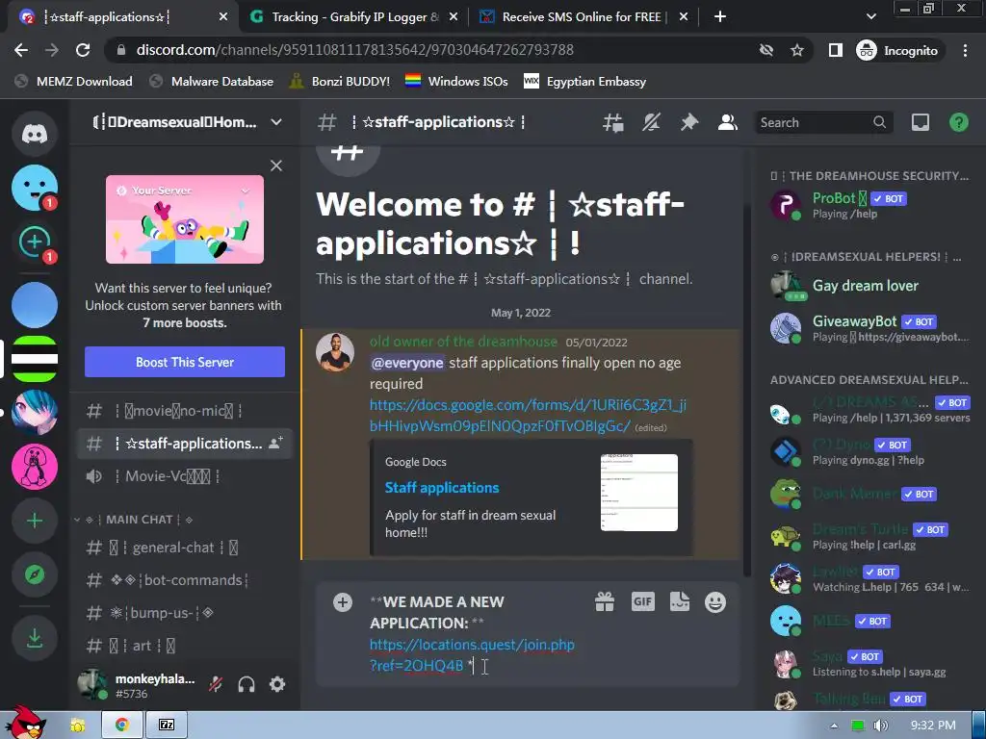Image resolution: width=986 pixels, height=739 pixels.
Task: Click into the message text input box
Action: click(x=475, y=633)
